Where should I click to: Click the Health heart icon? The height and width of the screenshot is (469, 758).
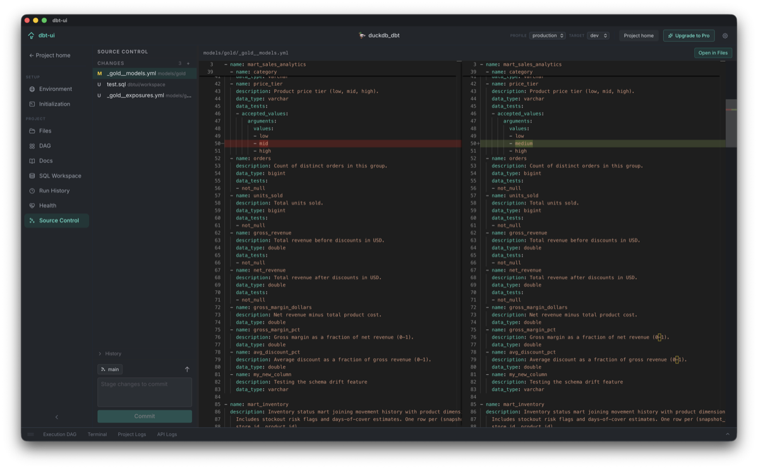[x=32, y=205]
